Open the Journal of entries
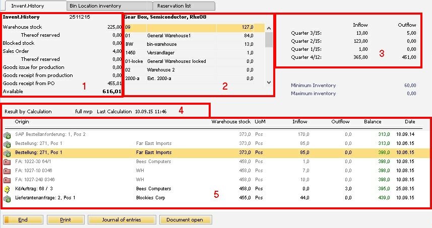This screenshot has width=432, height=228. [121, 220]
